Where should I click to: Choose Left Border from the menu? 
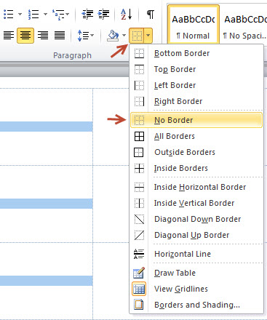pyautogui.click(x=196, y=85)
